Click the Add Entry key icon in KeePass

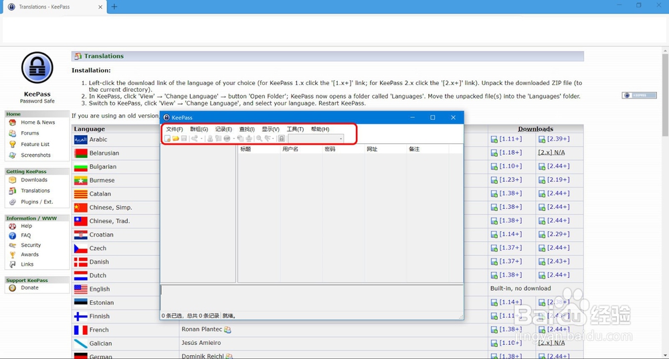[195, 139]
